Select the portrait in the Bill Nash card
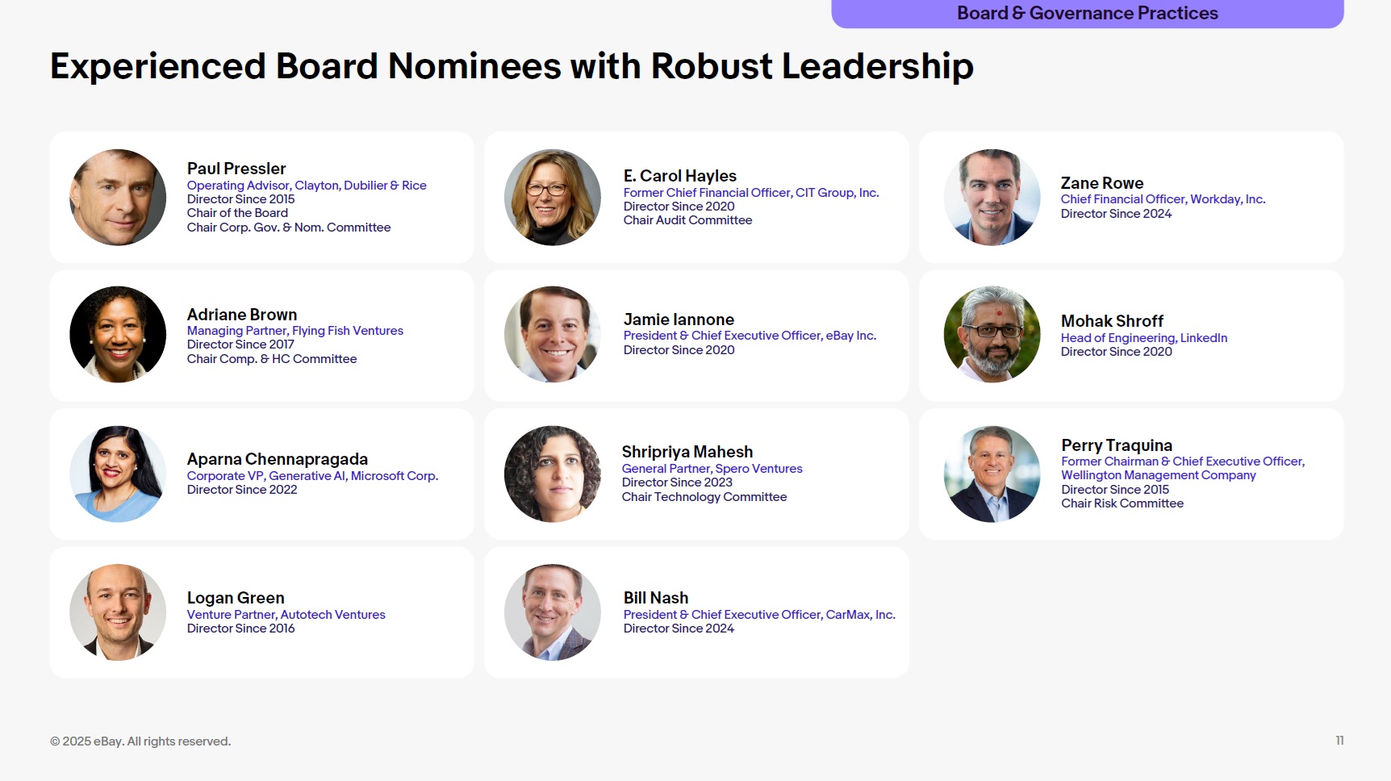Viewport: 1391px width, 781px height. 553,612
